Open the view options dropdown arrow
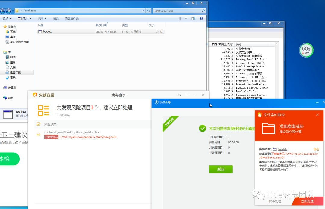This screenshot has height=209, width=325. [186, 18]
